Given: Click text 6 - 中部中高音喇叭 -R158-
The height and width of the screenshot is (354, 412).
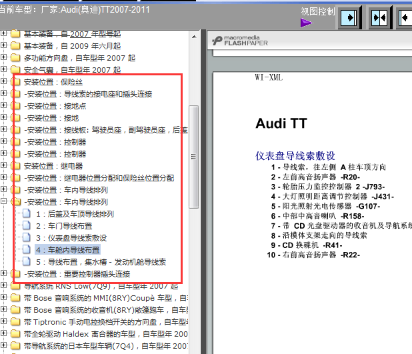Looking at the screenshot, I should coord(317,216).
